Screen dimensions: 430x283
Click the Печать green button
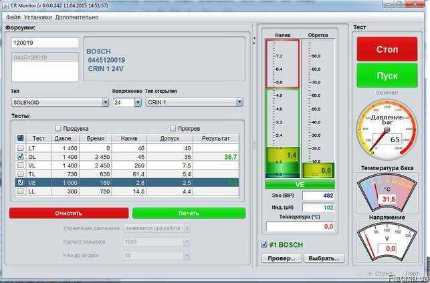(x=189, y=213)
